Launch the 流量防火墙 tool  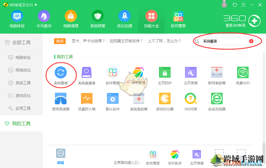(87, 102)
